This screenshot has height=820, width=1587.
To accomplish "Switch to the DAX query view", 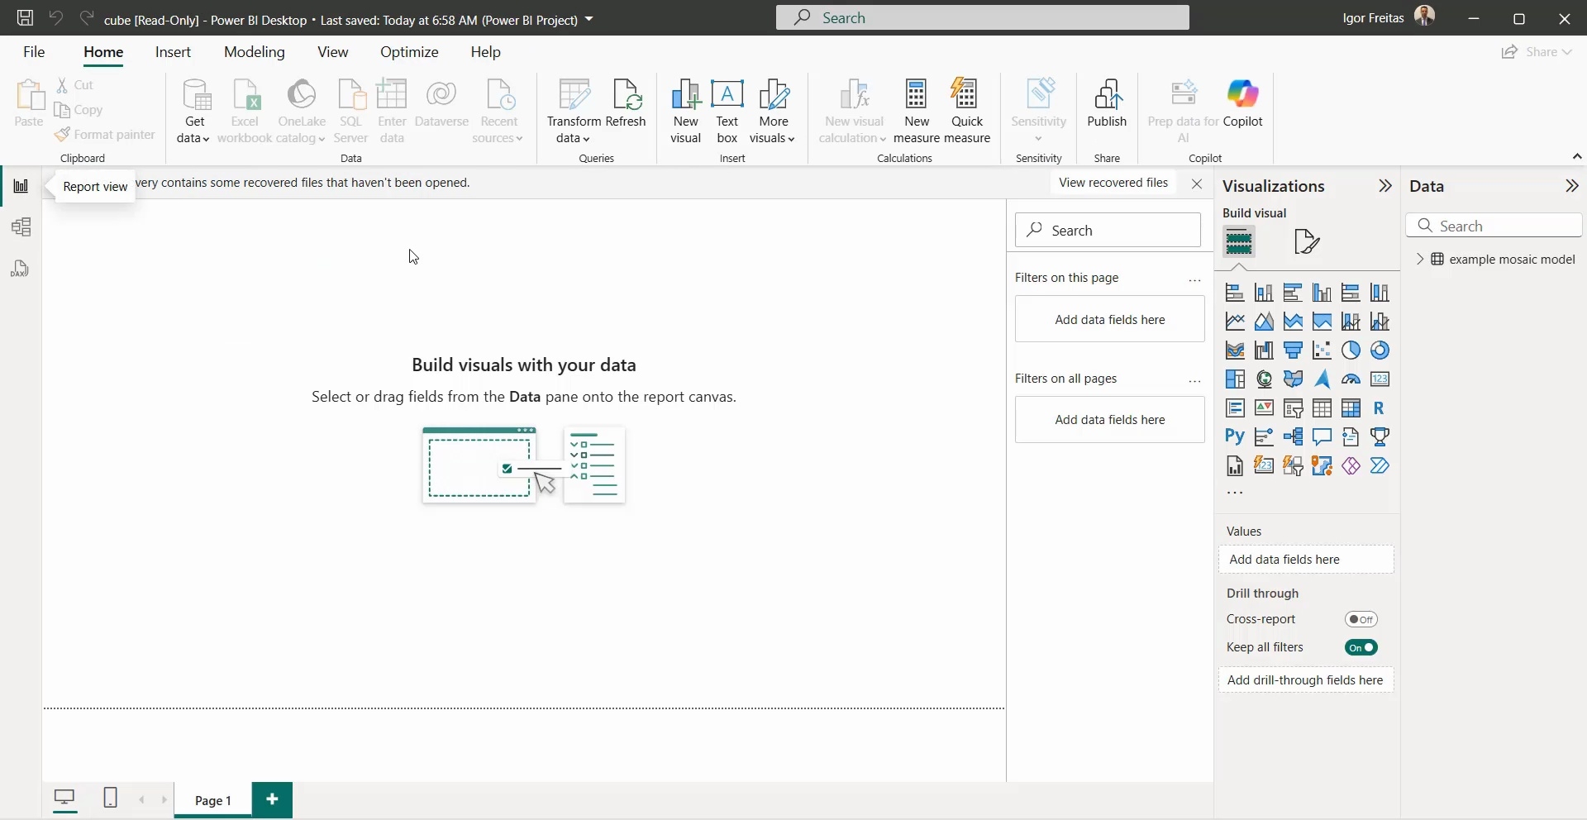I will point(21,269).
